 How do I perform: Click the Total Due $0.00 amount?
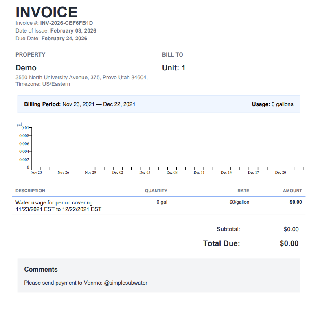289,243
